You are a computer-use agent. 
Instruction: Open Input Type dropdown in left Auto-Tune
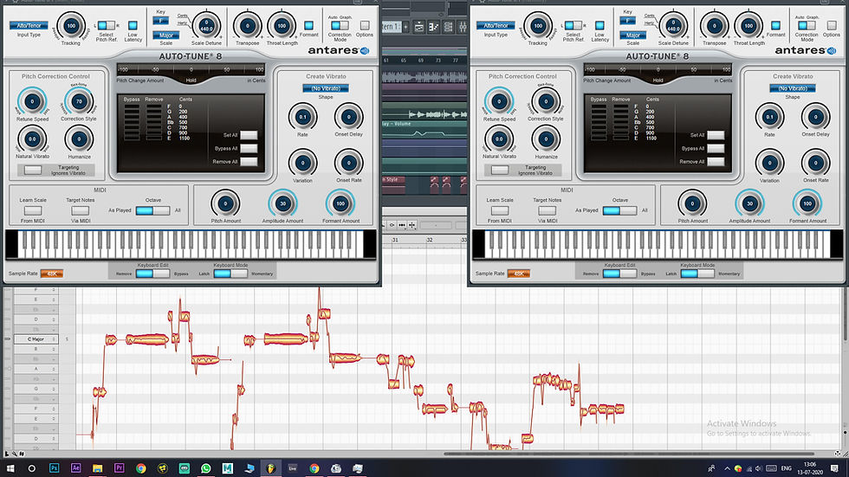[29, 25]
